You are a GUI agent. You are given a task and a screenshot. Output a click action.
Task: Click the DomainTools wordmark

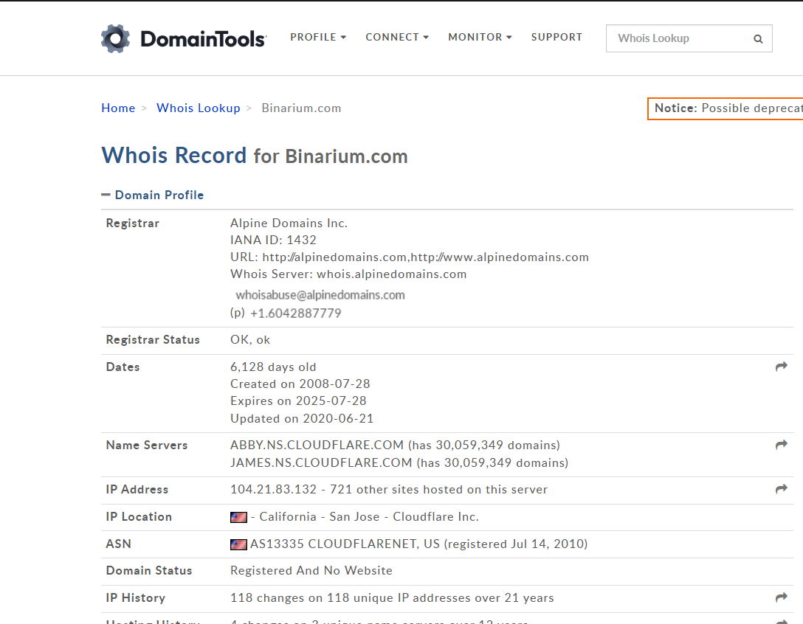pos(203,39)
